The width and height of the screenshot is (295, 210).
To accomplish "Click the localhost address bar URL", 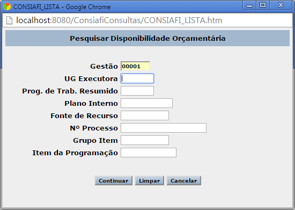I will (x=119, y=20).
